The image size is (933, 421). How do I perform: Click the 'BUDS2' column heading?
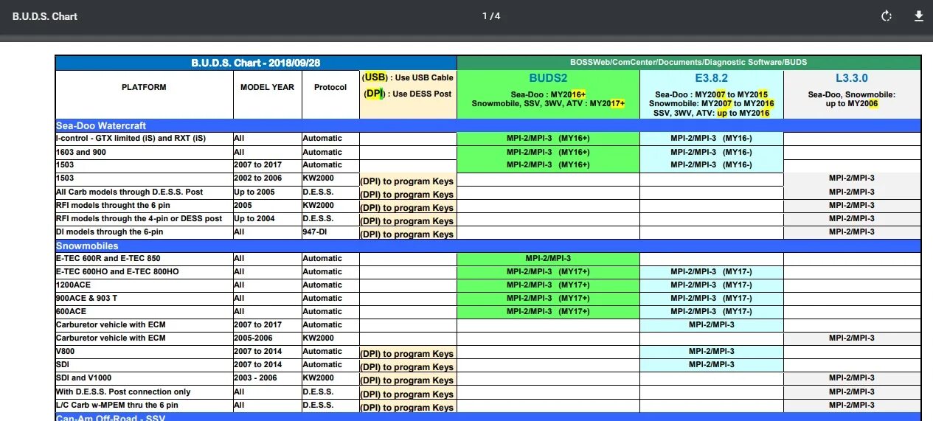(548, 78)
